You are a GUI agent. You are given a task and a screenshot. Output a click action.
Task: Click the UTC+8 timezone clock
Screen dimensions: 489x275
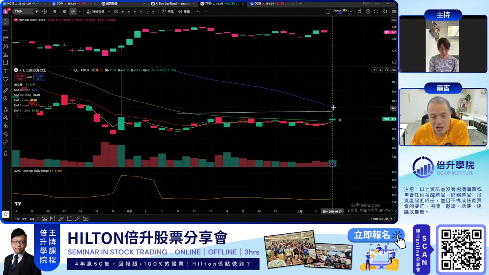(x=382, y=219)
